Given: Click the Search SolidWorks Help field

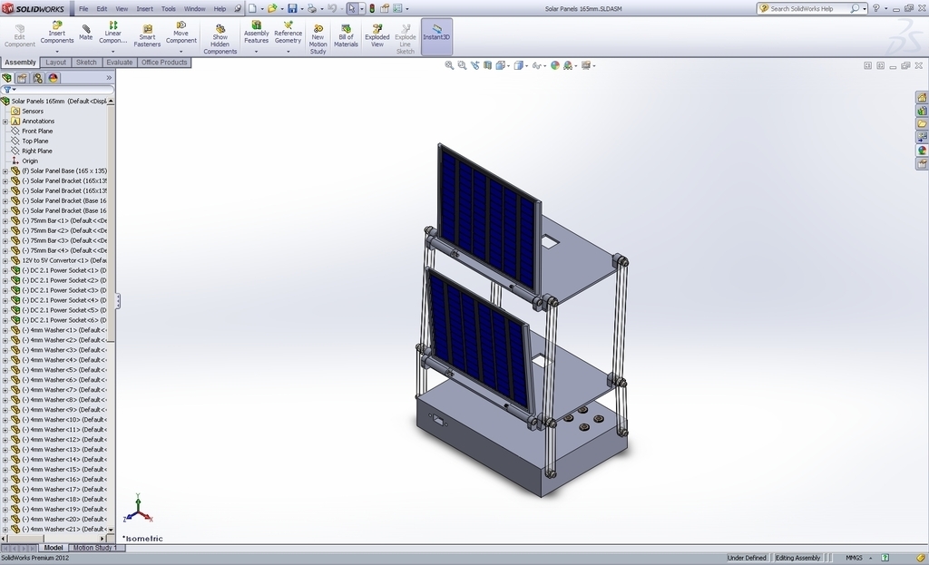Looking at the screenshot, I should 807,8.
